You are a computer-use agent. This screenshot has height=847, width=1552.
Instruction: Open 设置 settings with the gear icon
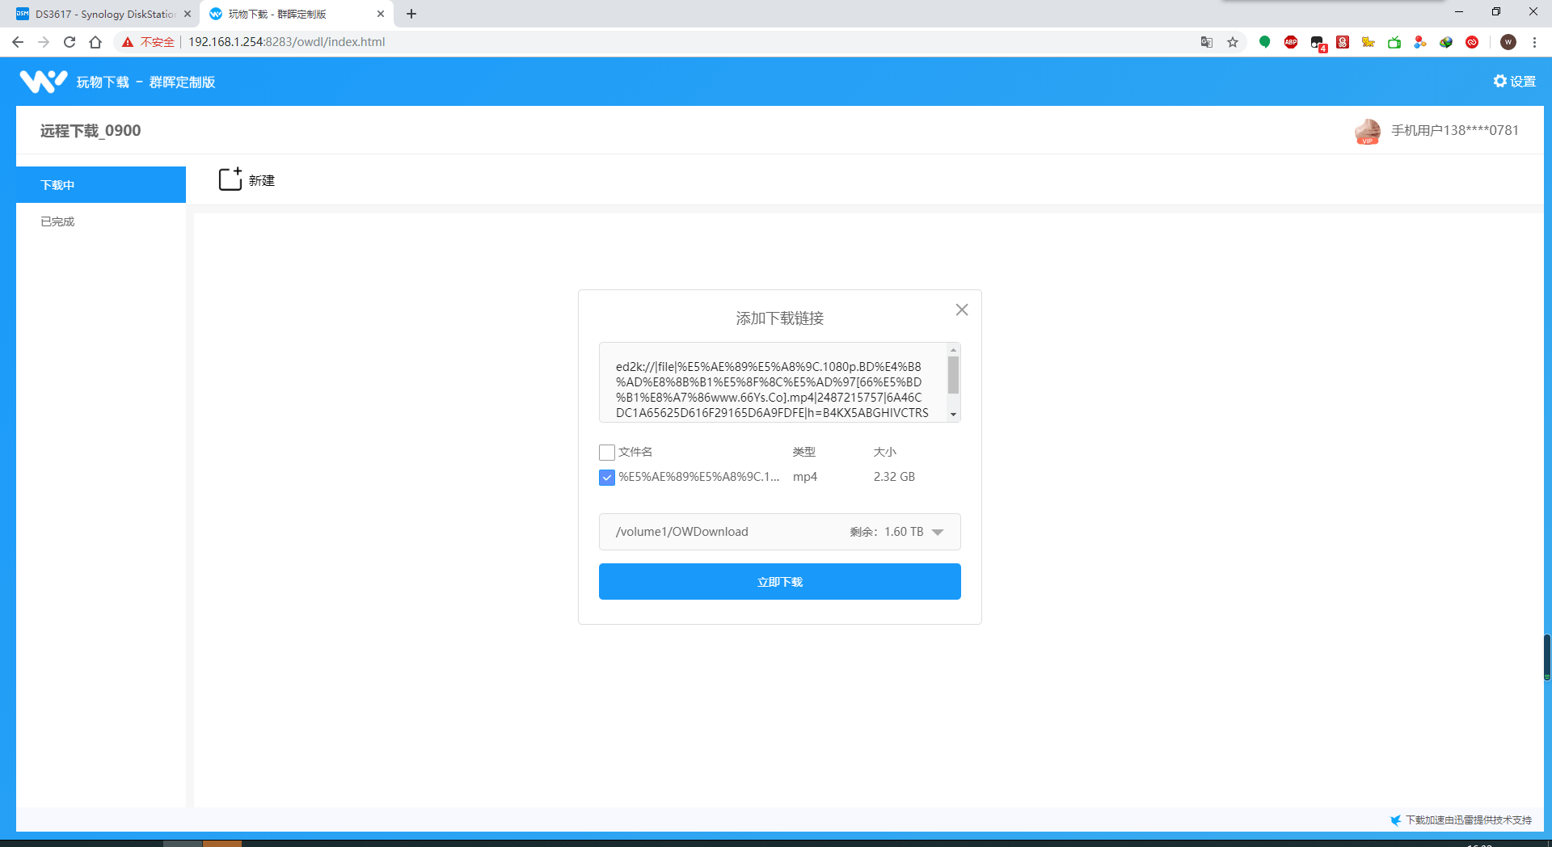point(1500,81)
